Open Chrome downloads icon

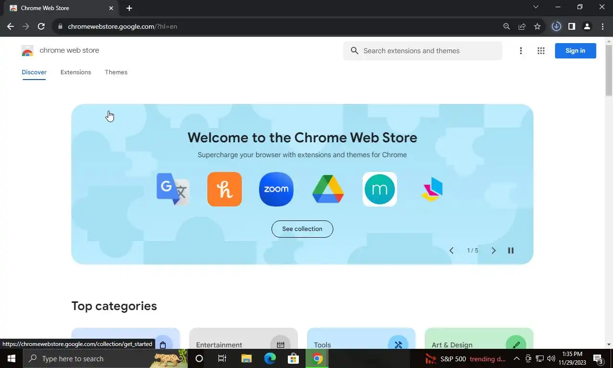click(x=556, y=26)
